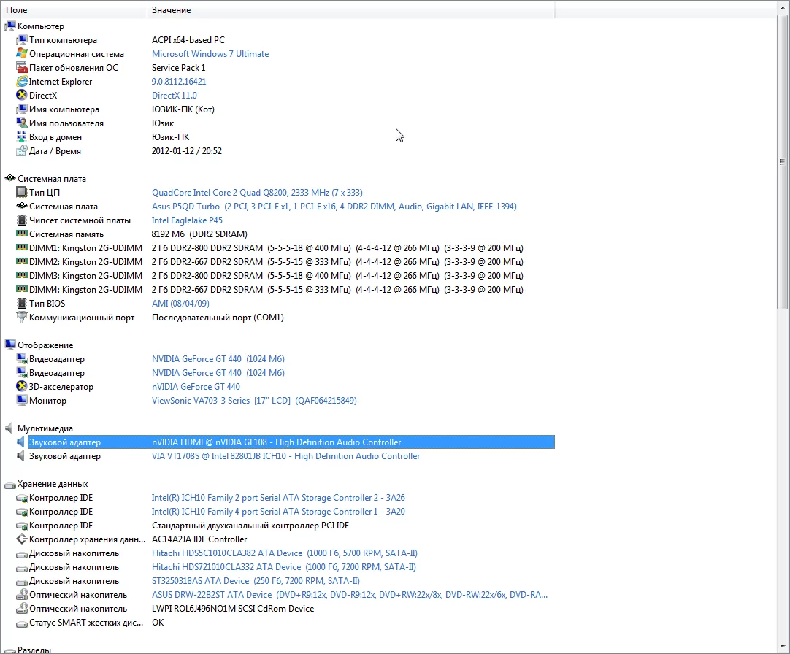This screenshot has width=790, height=654.
Task: Click the 8192 Мб (DDR2 SDRAM) value
Action: pyautogui.click(x=199, y=234)
